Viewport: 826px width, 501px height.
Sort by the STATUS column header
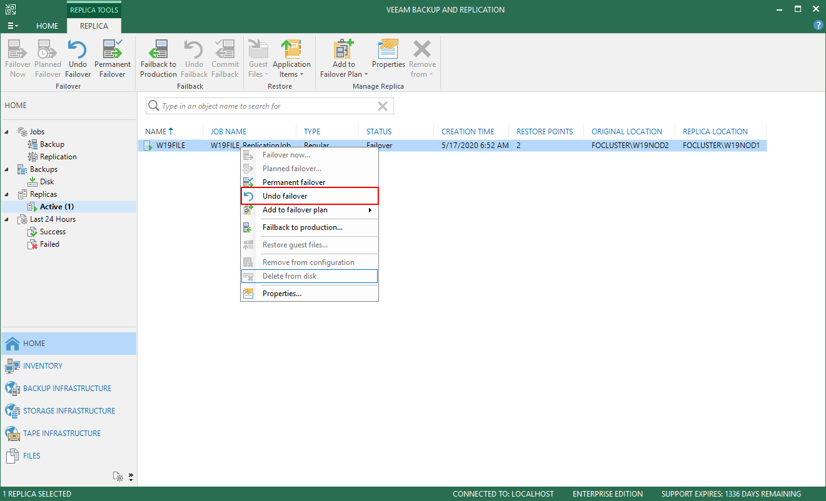pyautogui.click(x=379, y=132)
